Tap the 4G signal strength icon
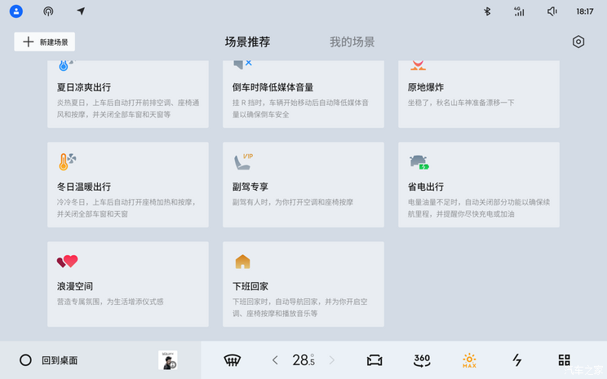This screenshot has width=607, height=379. [519, 11]
